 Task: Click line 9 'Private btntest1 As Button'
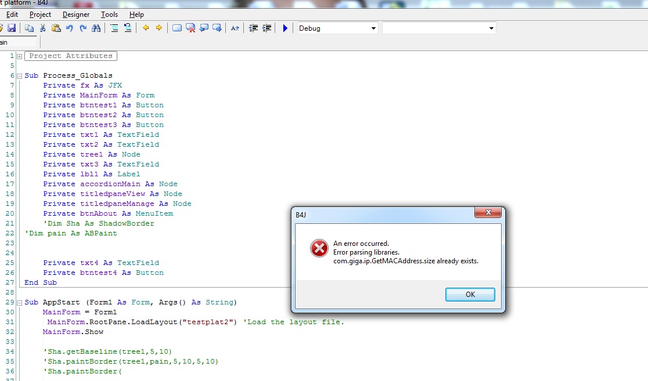tap(103, 106)
